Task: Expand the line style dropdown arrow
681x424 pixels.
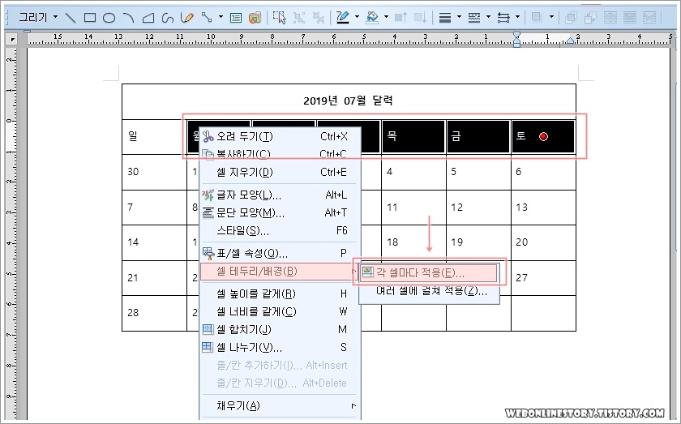Action: 488,17
